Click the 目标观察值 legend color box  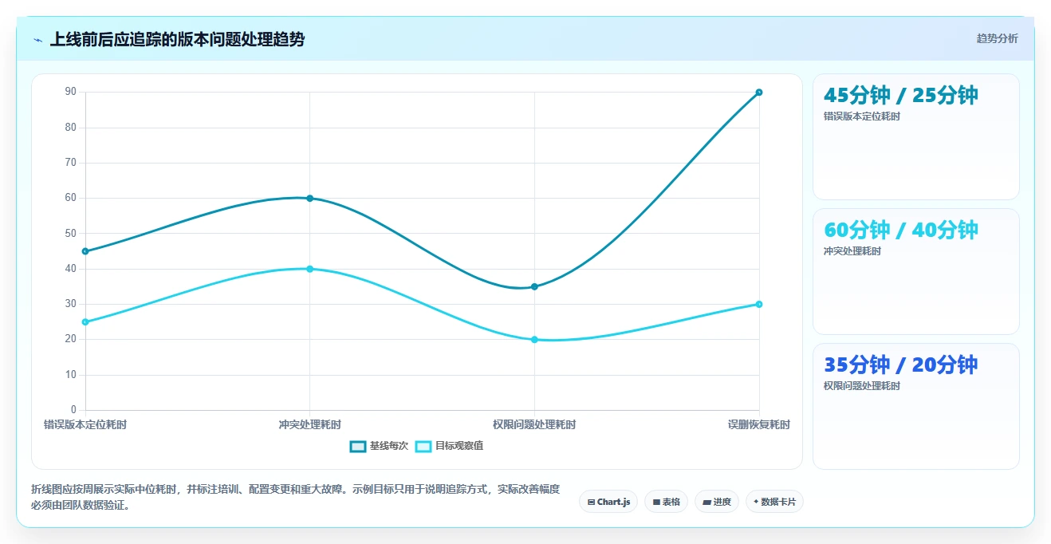pos(423,446)
